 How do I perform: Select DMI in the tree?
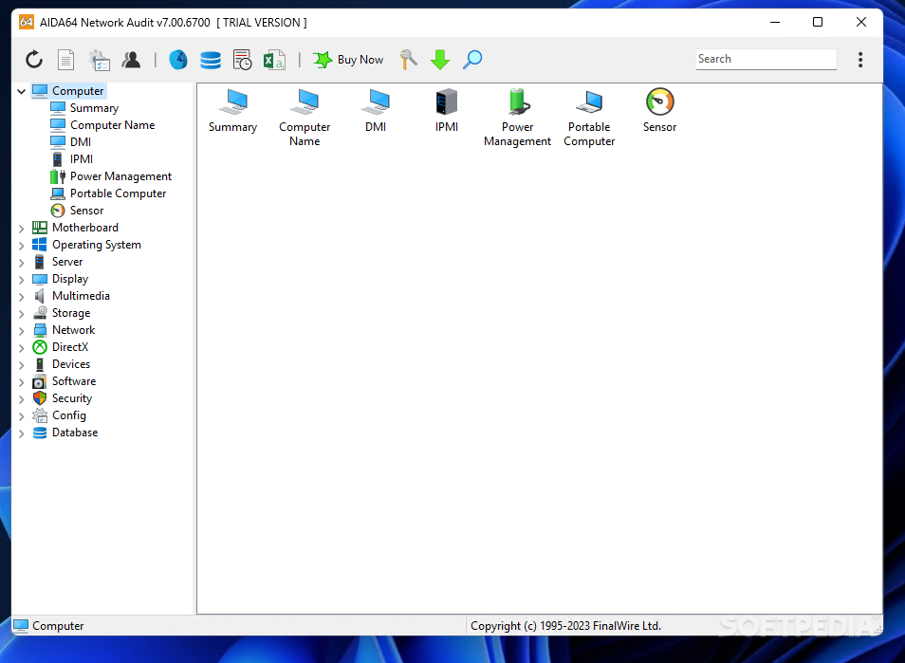(81, 142)
